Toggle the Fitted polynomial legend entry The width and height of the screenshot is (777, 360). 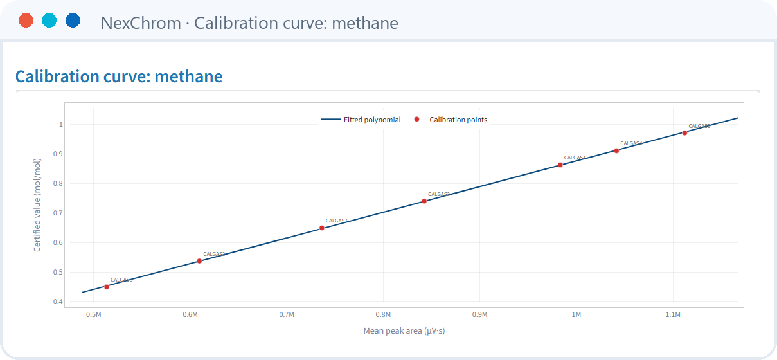tap(361, 120)
